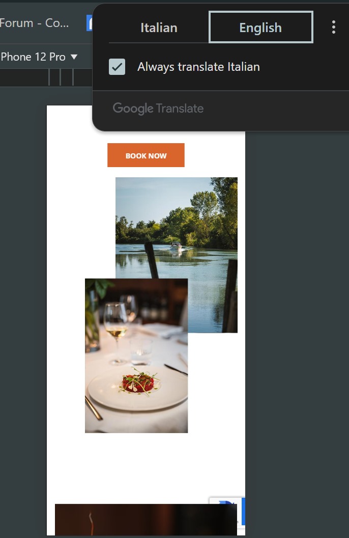Toggle the Always translate Italian checkbox
The width and height of the screenshot is (349, 538).
pos(117,67)
